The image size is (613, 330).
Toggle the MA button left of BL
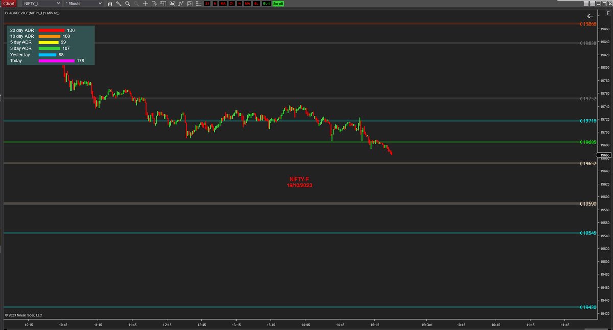coord(247,3)
